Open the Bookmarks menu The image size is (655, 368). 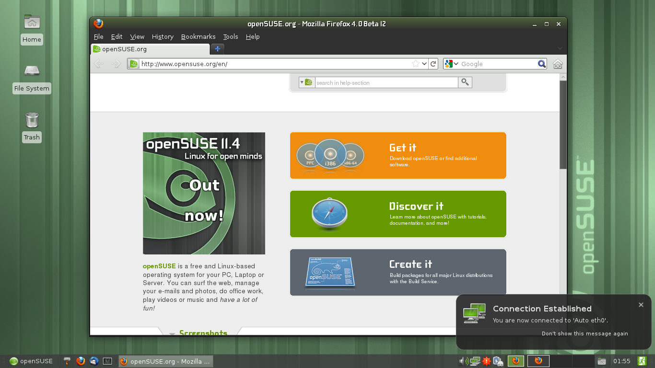coord(198,36)
